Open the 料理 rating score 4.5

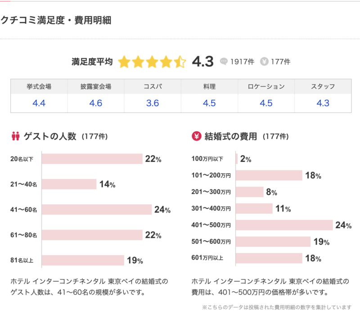pos(209,103)
